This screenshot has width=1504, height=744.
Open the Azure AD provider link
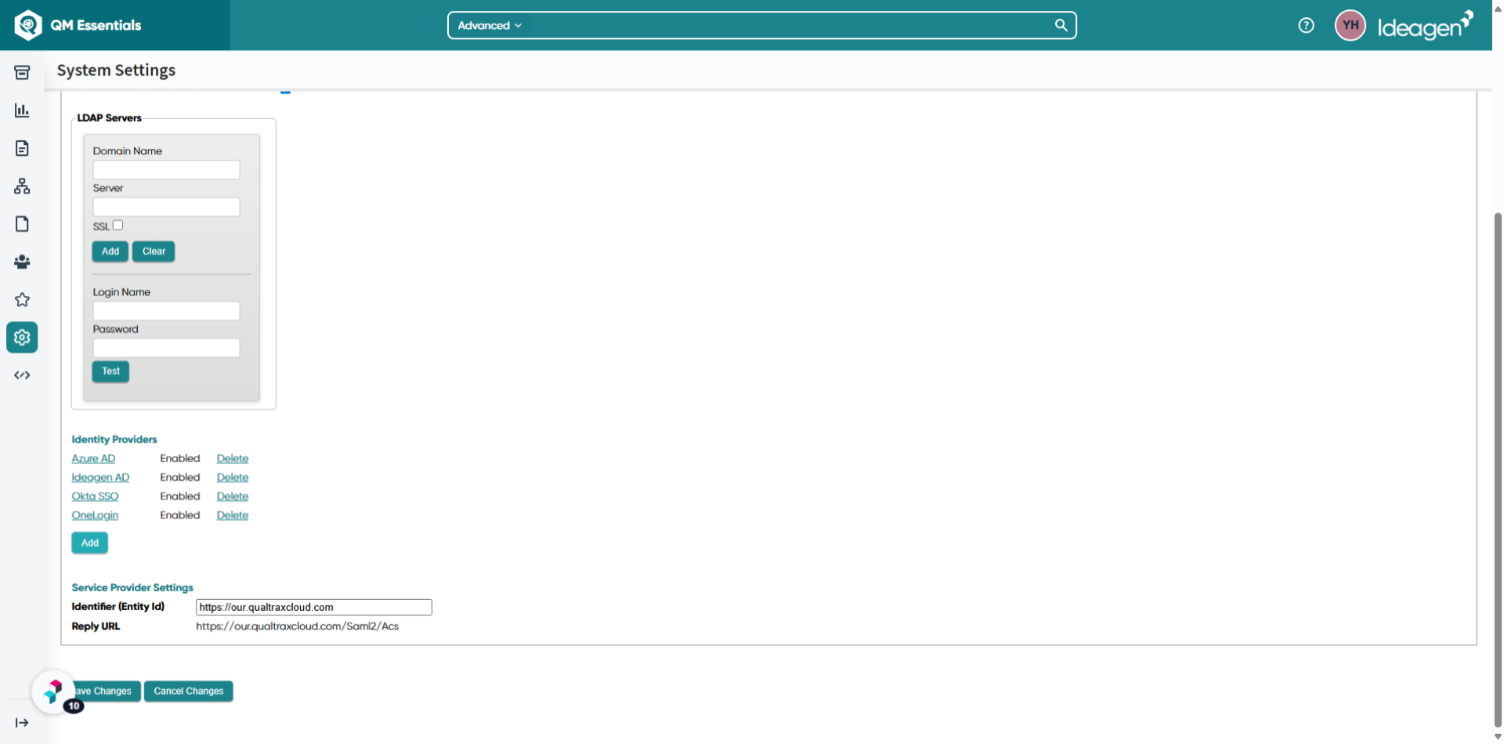[x=93, y=458]
